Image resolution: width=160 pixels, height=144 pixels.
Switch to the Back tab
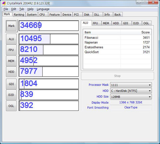point(118,15)
